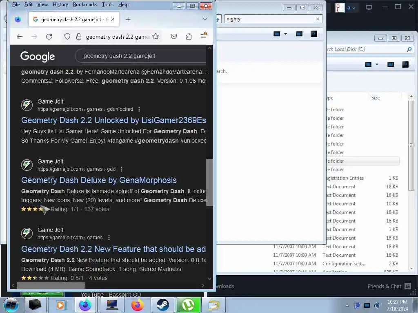Open the Edit menu
418x313 pixels.
tap(28, 4)
